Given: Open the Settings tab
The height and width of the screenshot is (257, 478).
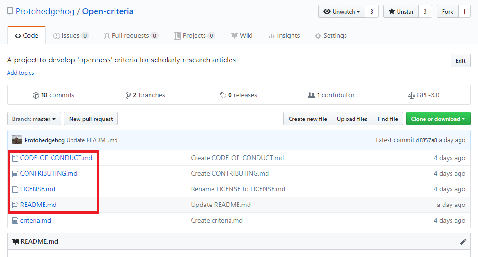Looking at the screenshot, I should [331, 35].
